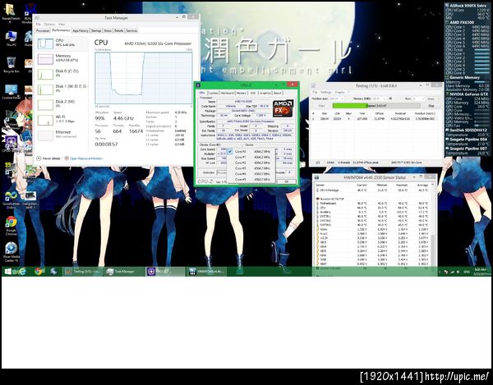493x385 pixels.
Task: Switch to HWiNFO64 taskbar button
Action: 206,272
